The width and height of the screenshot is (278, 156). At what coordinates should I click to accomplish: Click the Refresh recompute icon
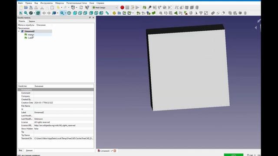81,8
